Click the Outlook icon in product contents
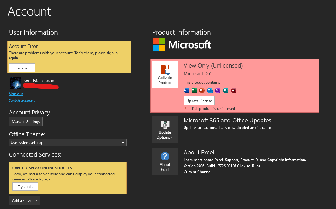This screenshot has width=336, height=209. click(210, 90)
